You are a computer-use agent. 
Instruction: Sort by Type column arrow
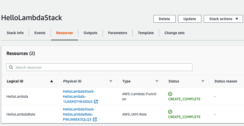click(157, 81)
